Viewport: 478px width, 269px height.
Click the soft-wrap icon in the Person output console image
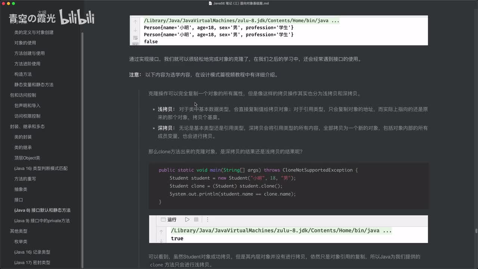(x=135, y=38)
